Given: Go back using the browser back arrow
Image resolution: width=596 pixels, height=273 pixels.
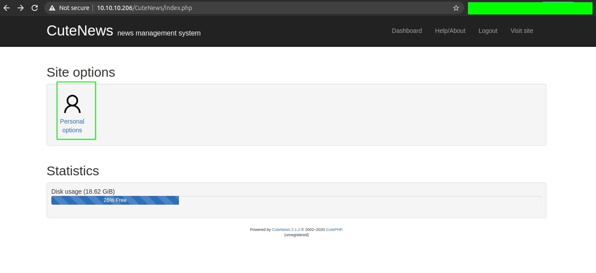Looking at the screenshot, I should click(7, 8).
